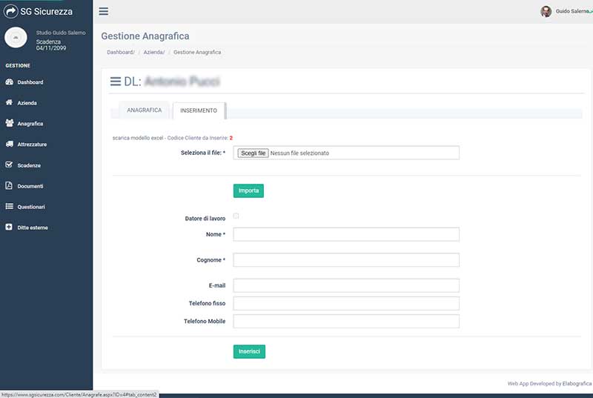Screen dimensions: 593x398
Task: Click the Questionari list icon
Action: click(9, 206)
